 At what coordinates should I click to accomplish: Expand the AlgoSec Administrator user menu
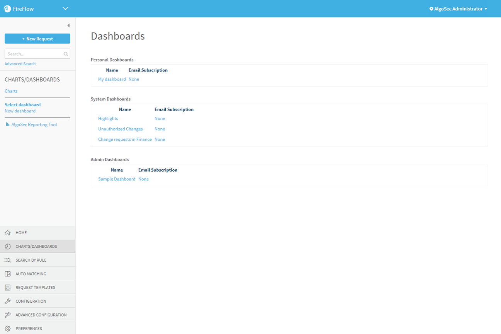(x=458, y=9)
